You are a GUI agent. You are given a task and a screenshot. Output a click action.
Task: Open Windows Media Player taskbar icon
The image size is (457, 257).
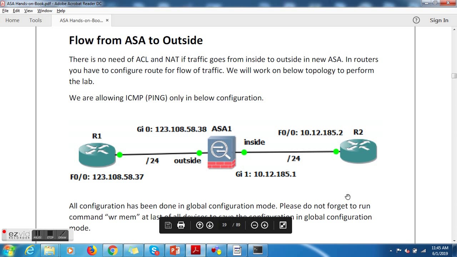[x=70, y=251]
